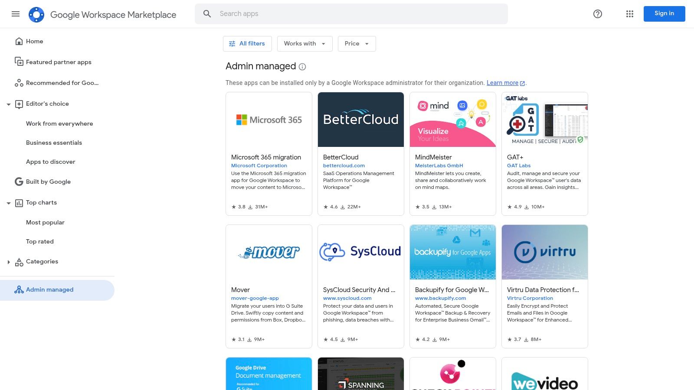Open the Price dropdown
Viewport: 694px width, 390px height.
(357, 43)
